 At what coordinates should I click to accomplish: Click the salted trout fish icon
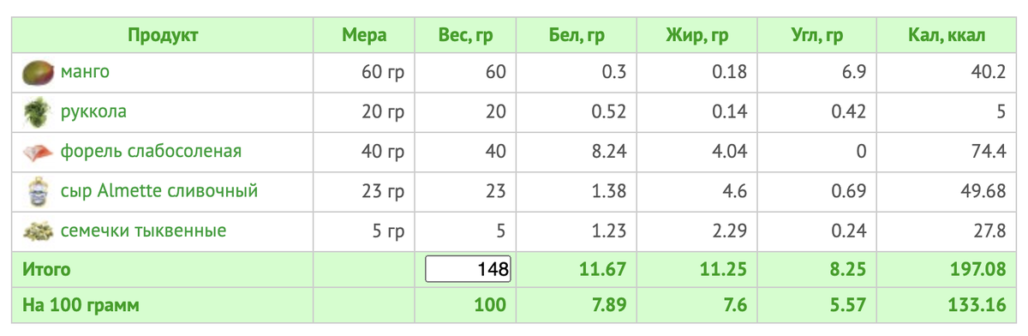37,152
